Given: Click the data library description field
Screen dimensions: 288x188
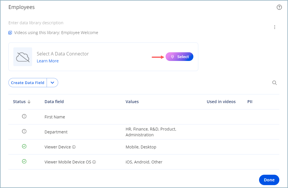Looking at the screenshot, I should click(36, 23).
